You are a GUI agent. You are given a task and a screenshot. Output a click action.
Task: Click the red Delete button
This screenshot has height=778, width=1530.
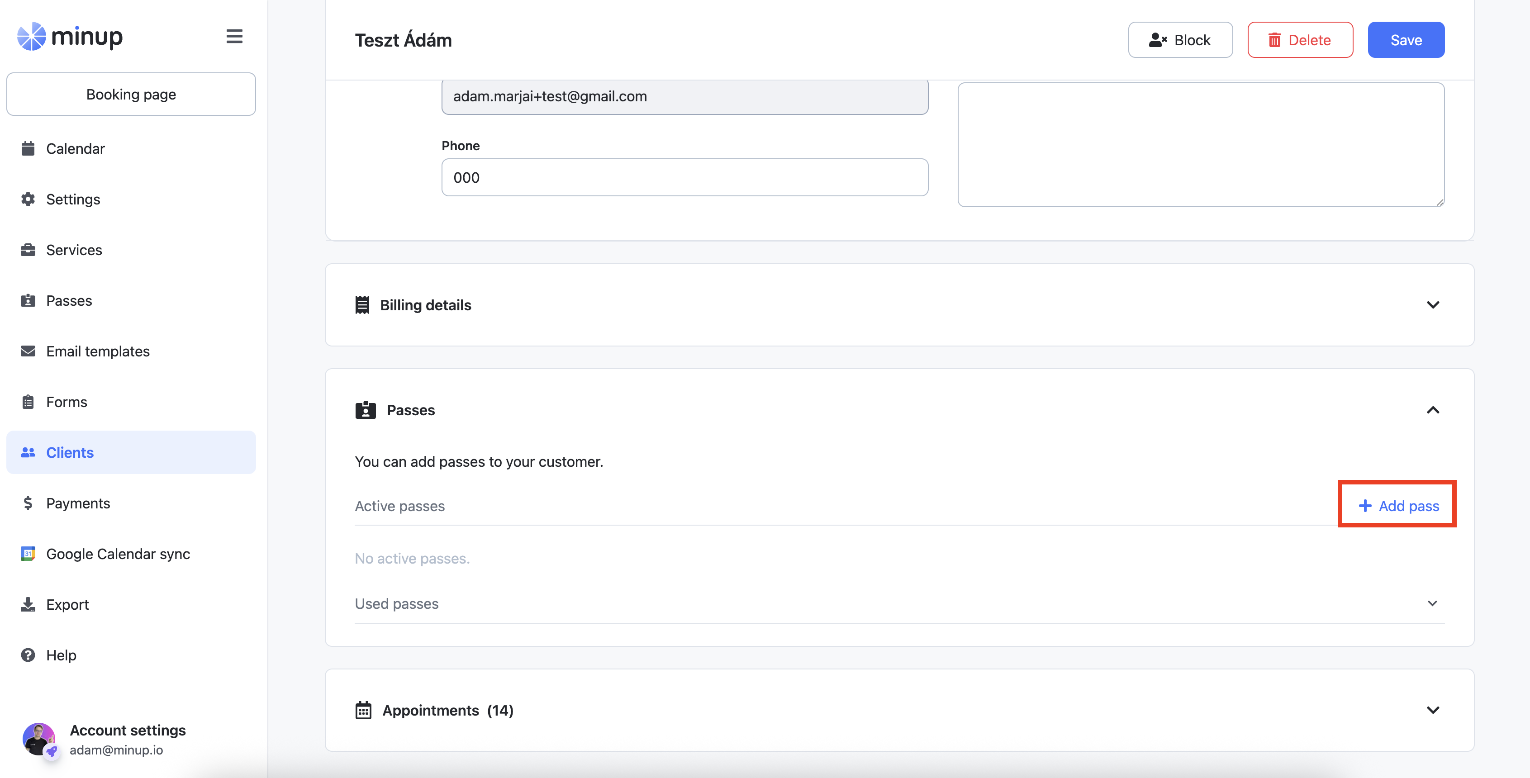(1300, 40)
